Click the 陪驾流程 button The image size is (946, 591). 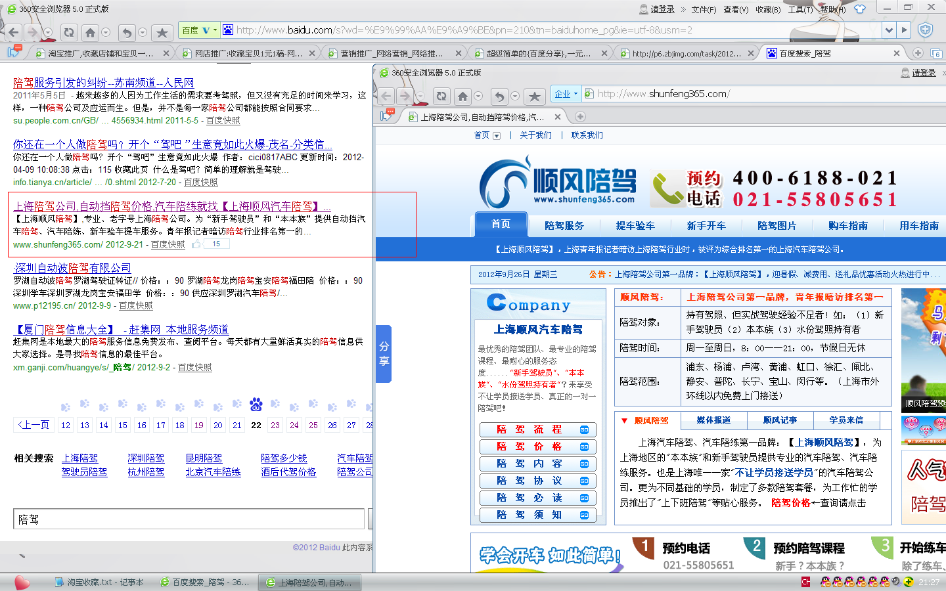pos(537,429)
